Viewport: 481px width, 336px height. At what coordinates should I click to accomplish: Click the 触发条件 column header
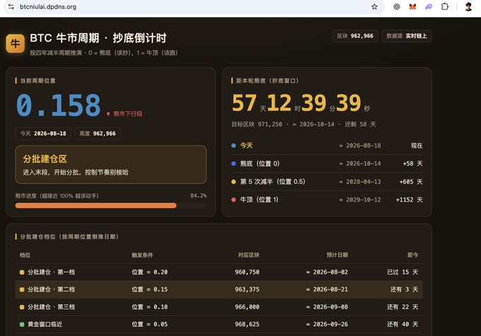click(142, 255)
